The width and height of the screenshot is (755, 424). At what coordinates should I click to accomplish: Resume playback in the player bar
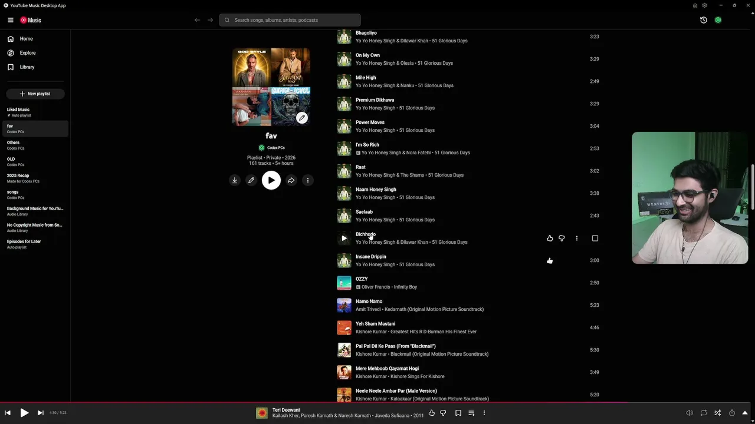pos(24,413)
